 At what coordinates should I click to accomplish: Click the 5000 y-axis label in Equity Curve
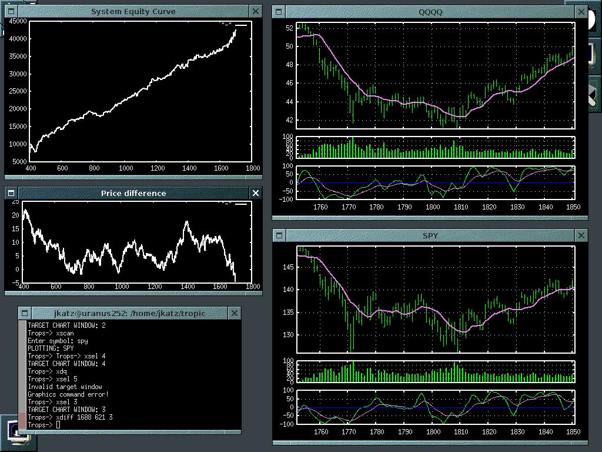click(x=19, y=161)
